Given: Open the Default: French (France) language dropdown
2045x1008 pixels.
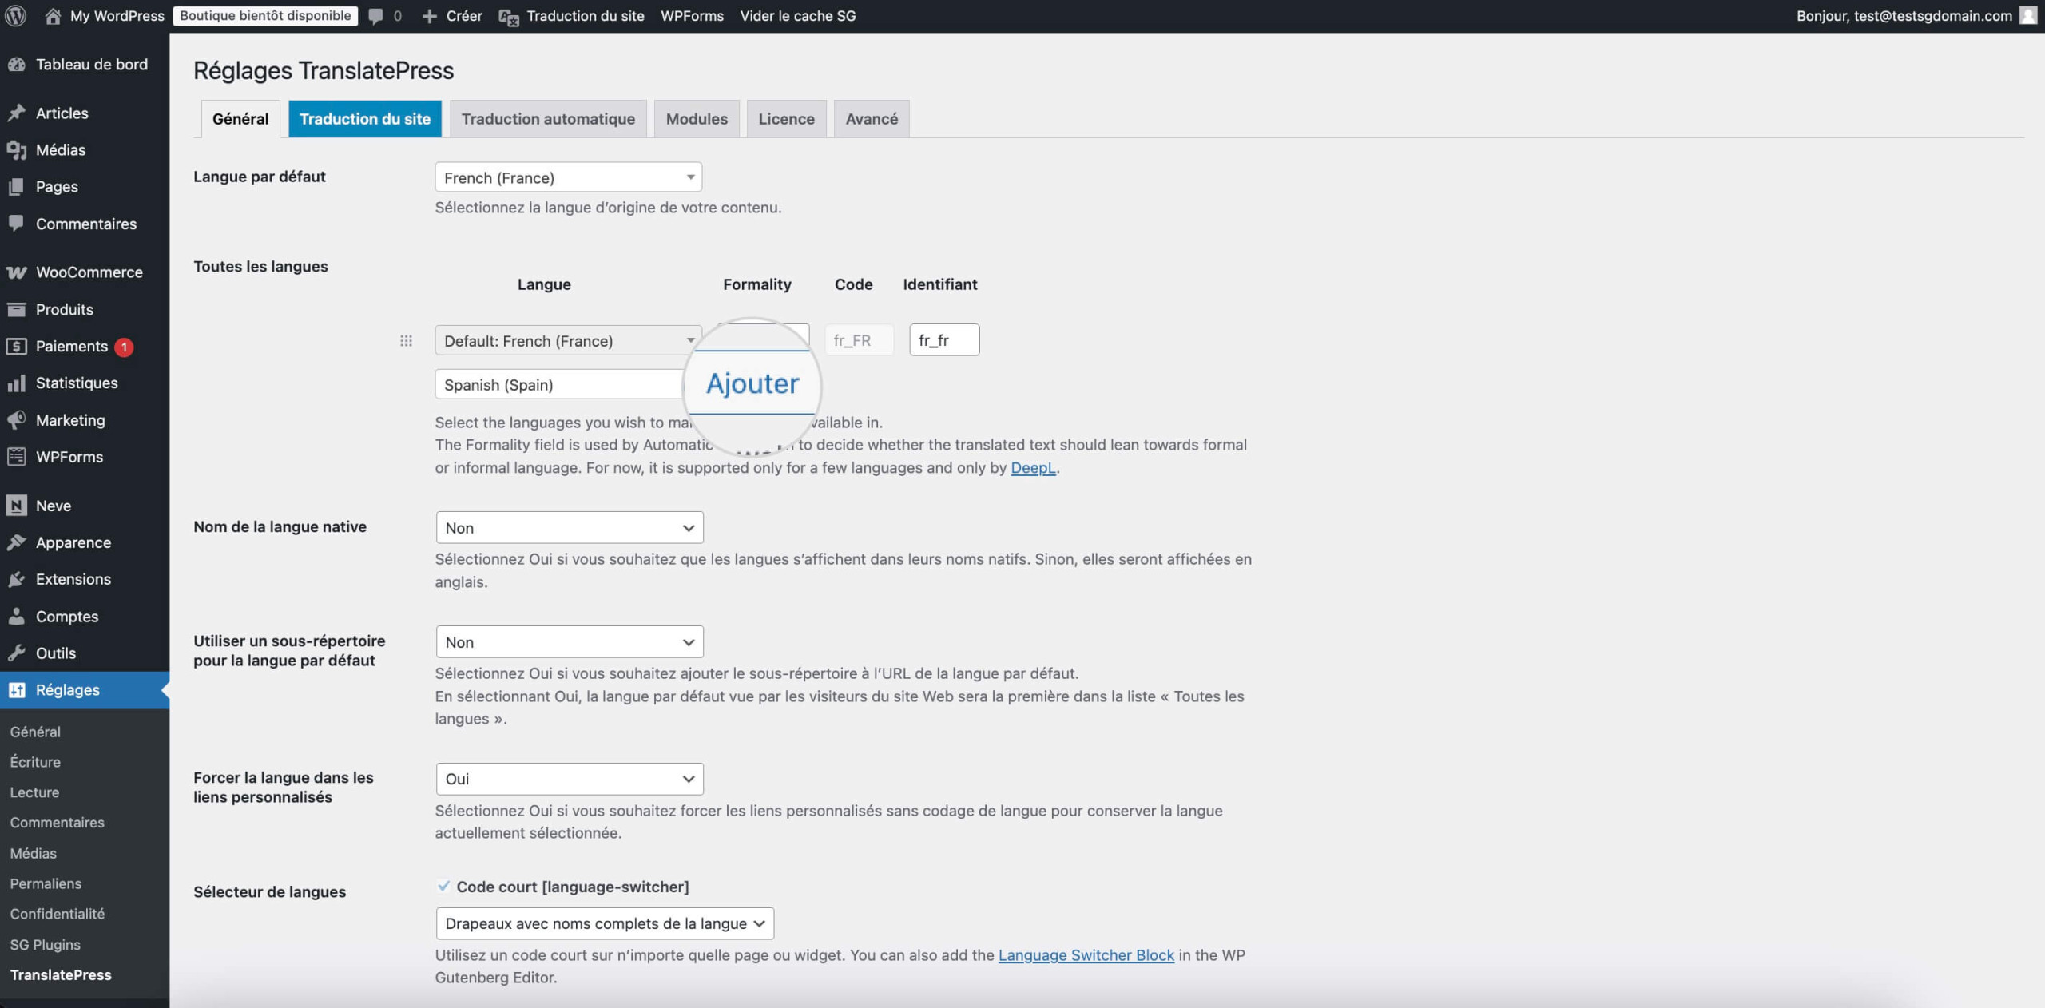Looking at the screenshot, I should coord(568,340).
